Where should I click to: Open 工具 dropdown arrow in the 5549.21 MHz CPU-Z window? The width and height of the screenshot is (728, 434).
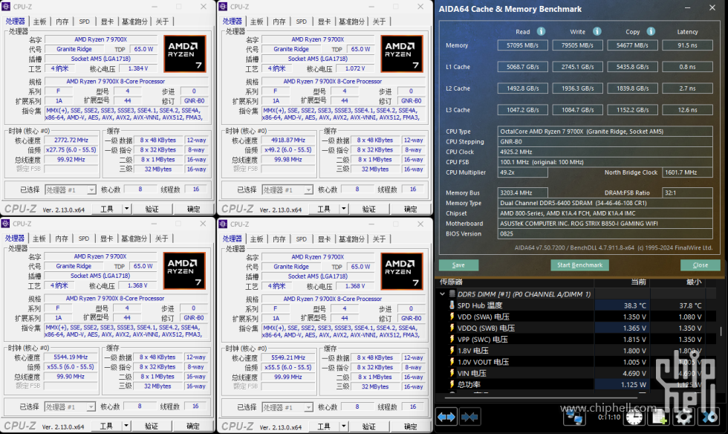[x=344, y=426]
